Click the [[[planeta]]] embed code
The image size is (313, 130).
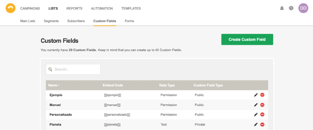[112, 124]
